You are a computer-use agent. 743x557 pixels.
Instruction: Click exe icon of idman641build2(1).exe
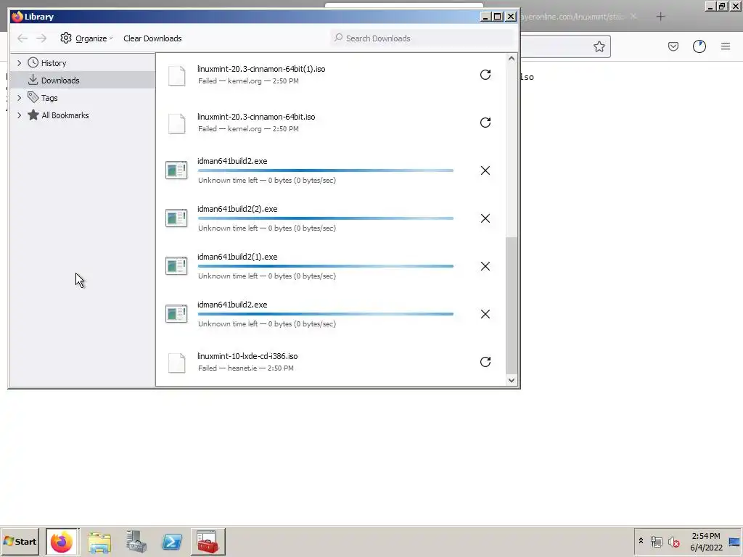(176, 266)
